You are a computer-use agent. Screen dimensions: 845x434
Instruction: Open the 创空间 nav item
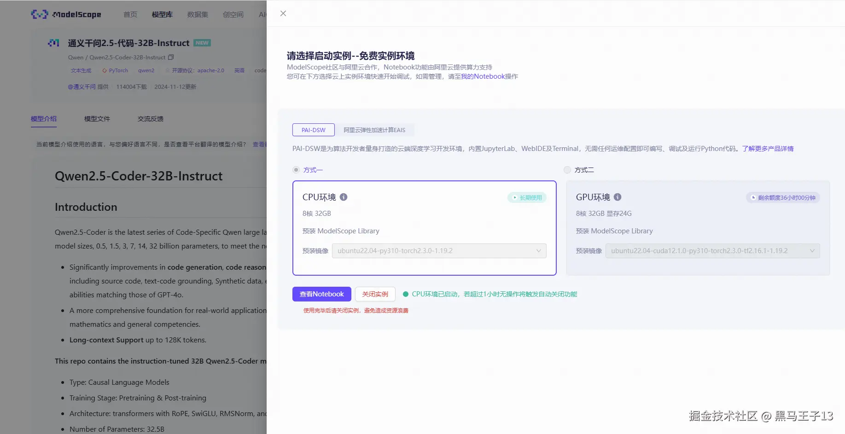pyautogui.click(x=233, y=14)
